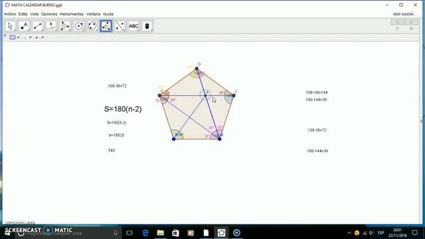Select the Circle with center tool
425x239 pixels.
[78, 26]
